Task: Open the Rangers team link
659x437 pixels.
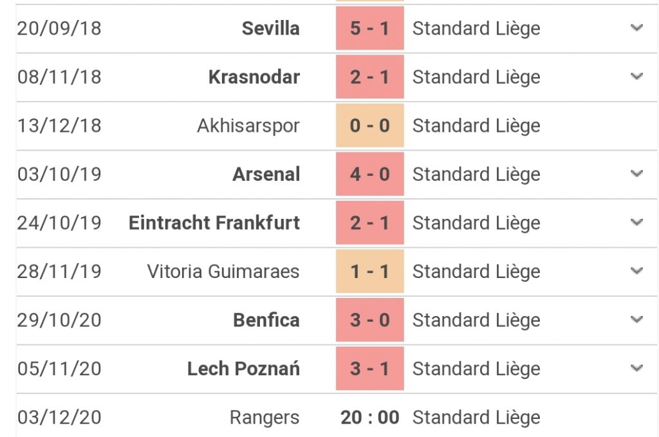Action: click(x=265, y=418)
